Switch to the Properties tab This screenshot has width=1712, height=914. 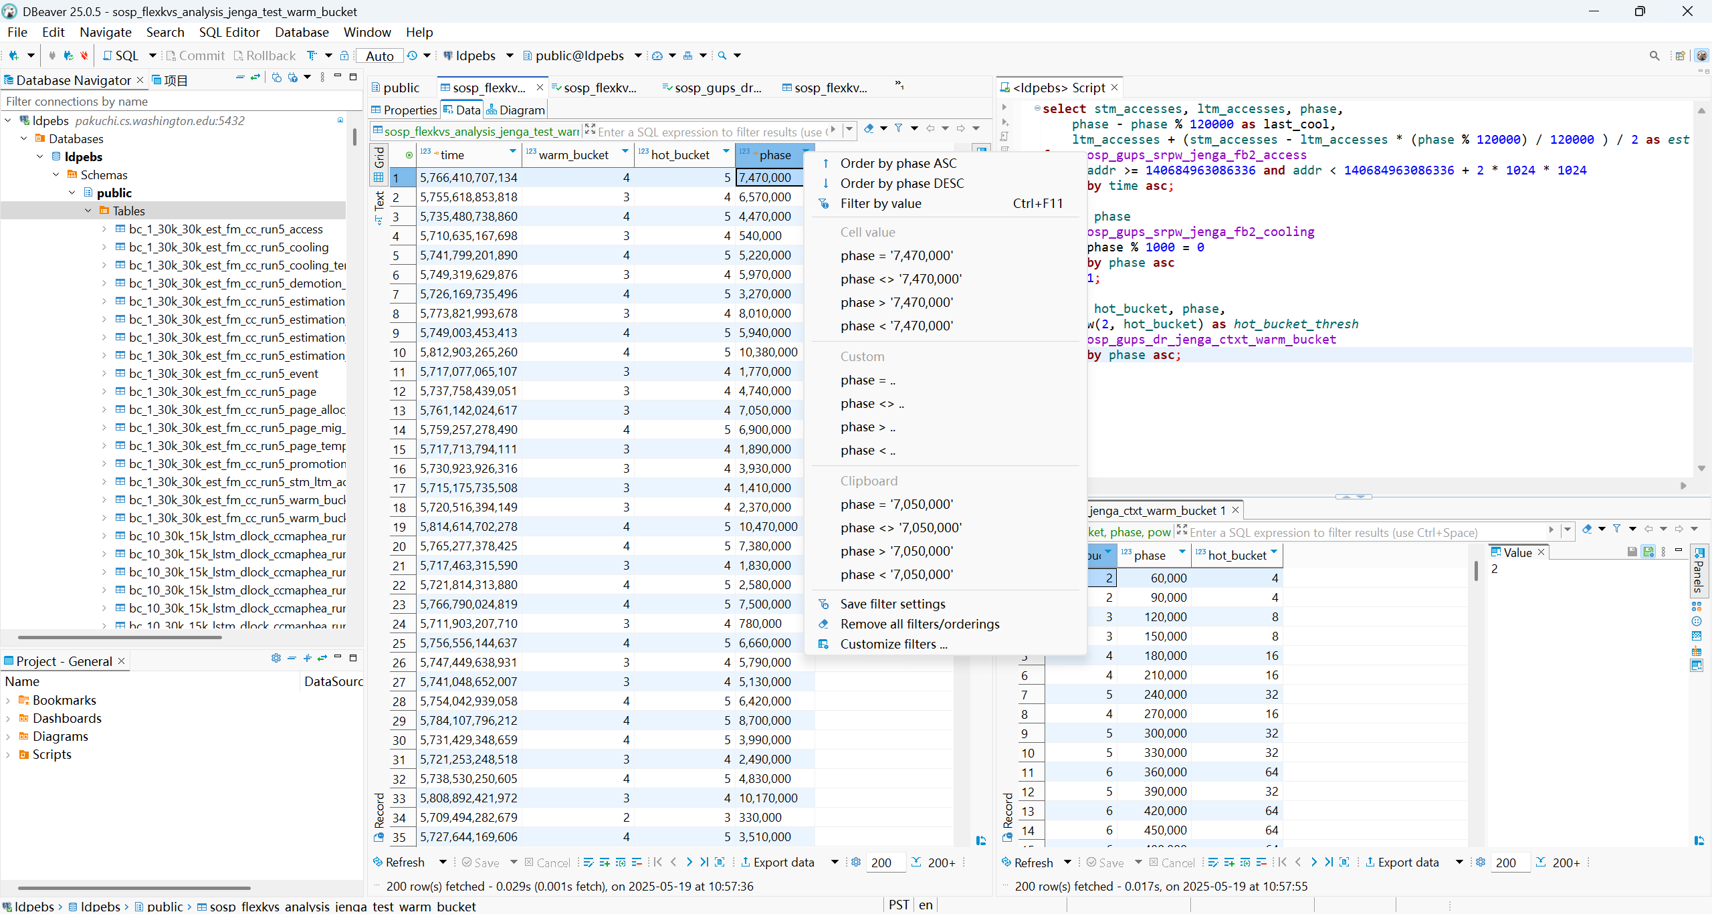[x=404, y=110]
